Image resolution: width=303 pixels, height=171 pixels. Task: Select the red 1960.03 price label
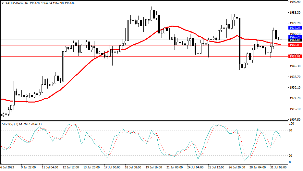coord(295,45)
